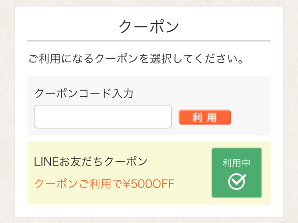This screenshot has width=298, height=223.
Task: Click the white coupon card's bottom margin
Action: tap(149, 211)
